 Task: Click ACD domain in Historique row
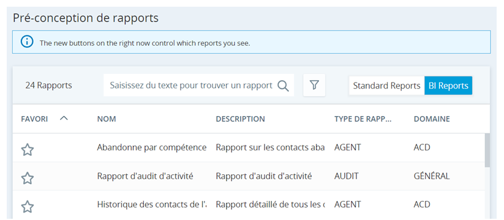(422, 204)
